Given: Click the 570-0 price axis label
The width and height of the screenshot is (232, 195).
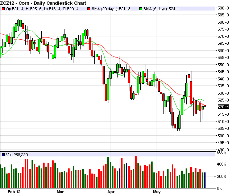Looking at the screenshot, I should click(223, 36).
